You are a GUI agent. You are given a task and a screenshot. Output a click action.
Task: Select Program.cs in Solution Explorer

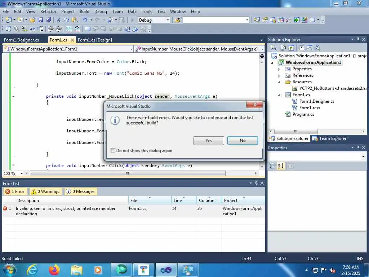click(x=303, y=114)
